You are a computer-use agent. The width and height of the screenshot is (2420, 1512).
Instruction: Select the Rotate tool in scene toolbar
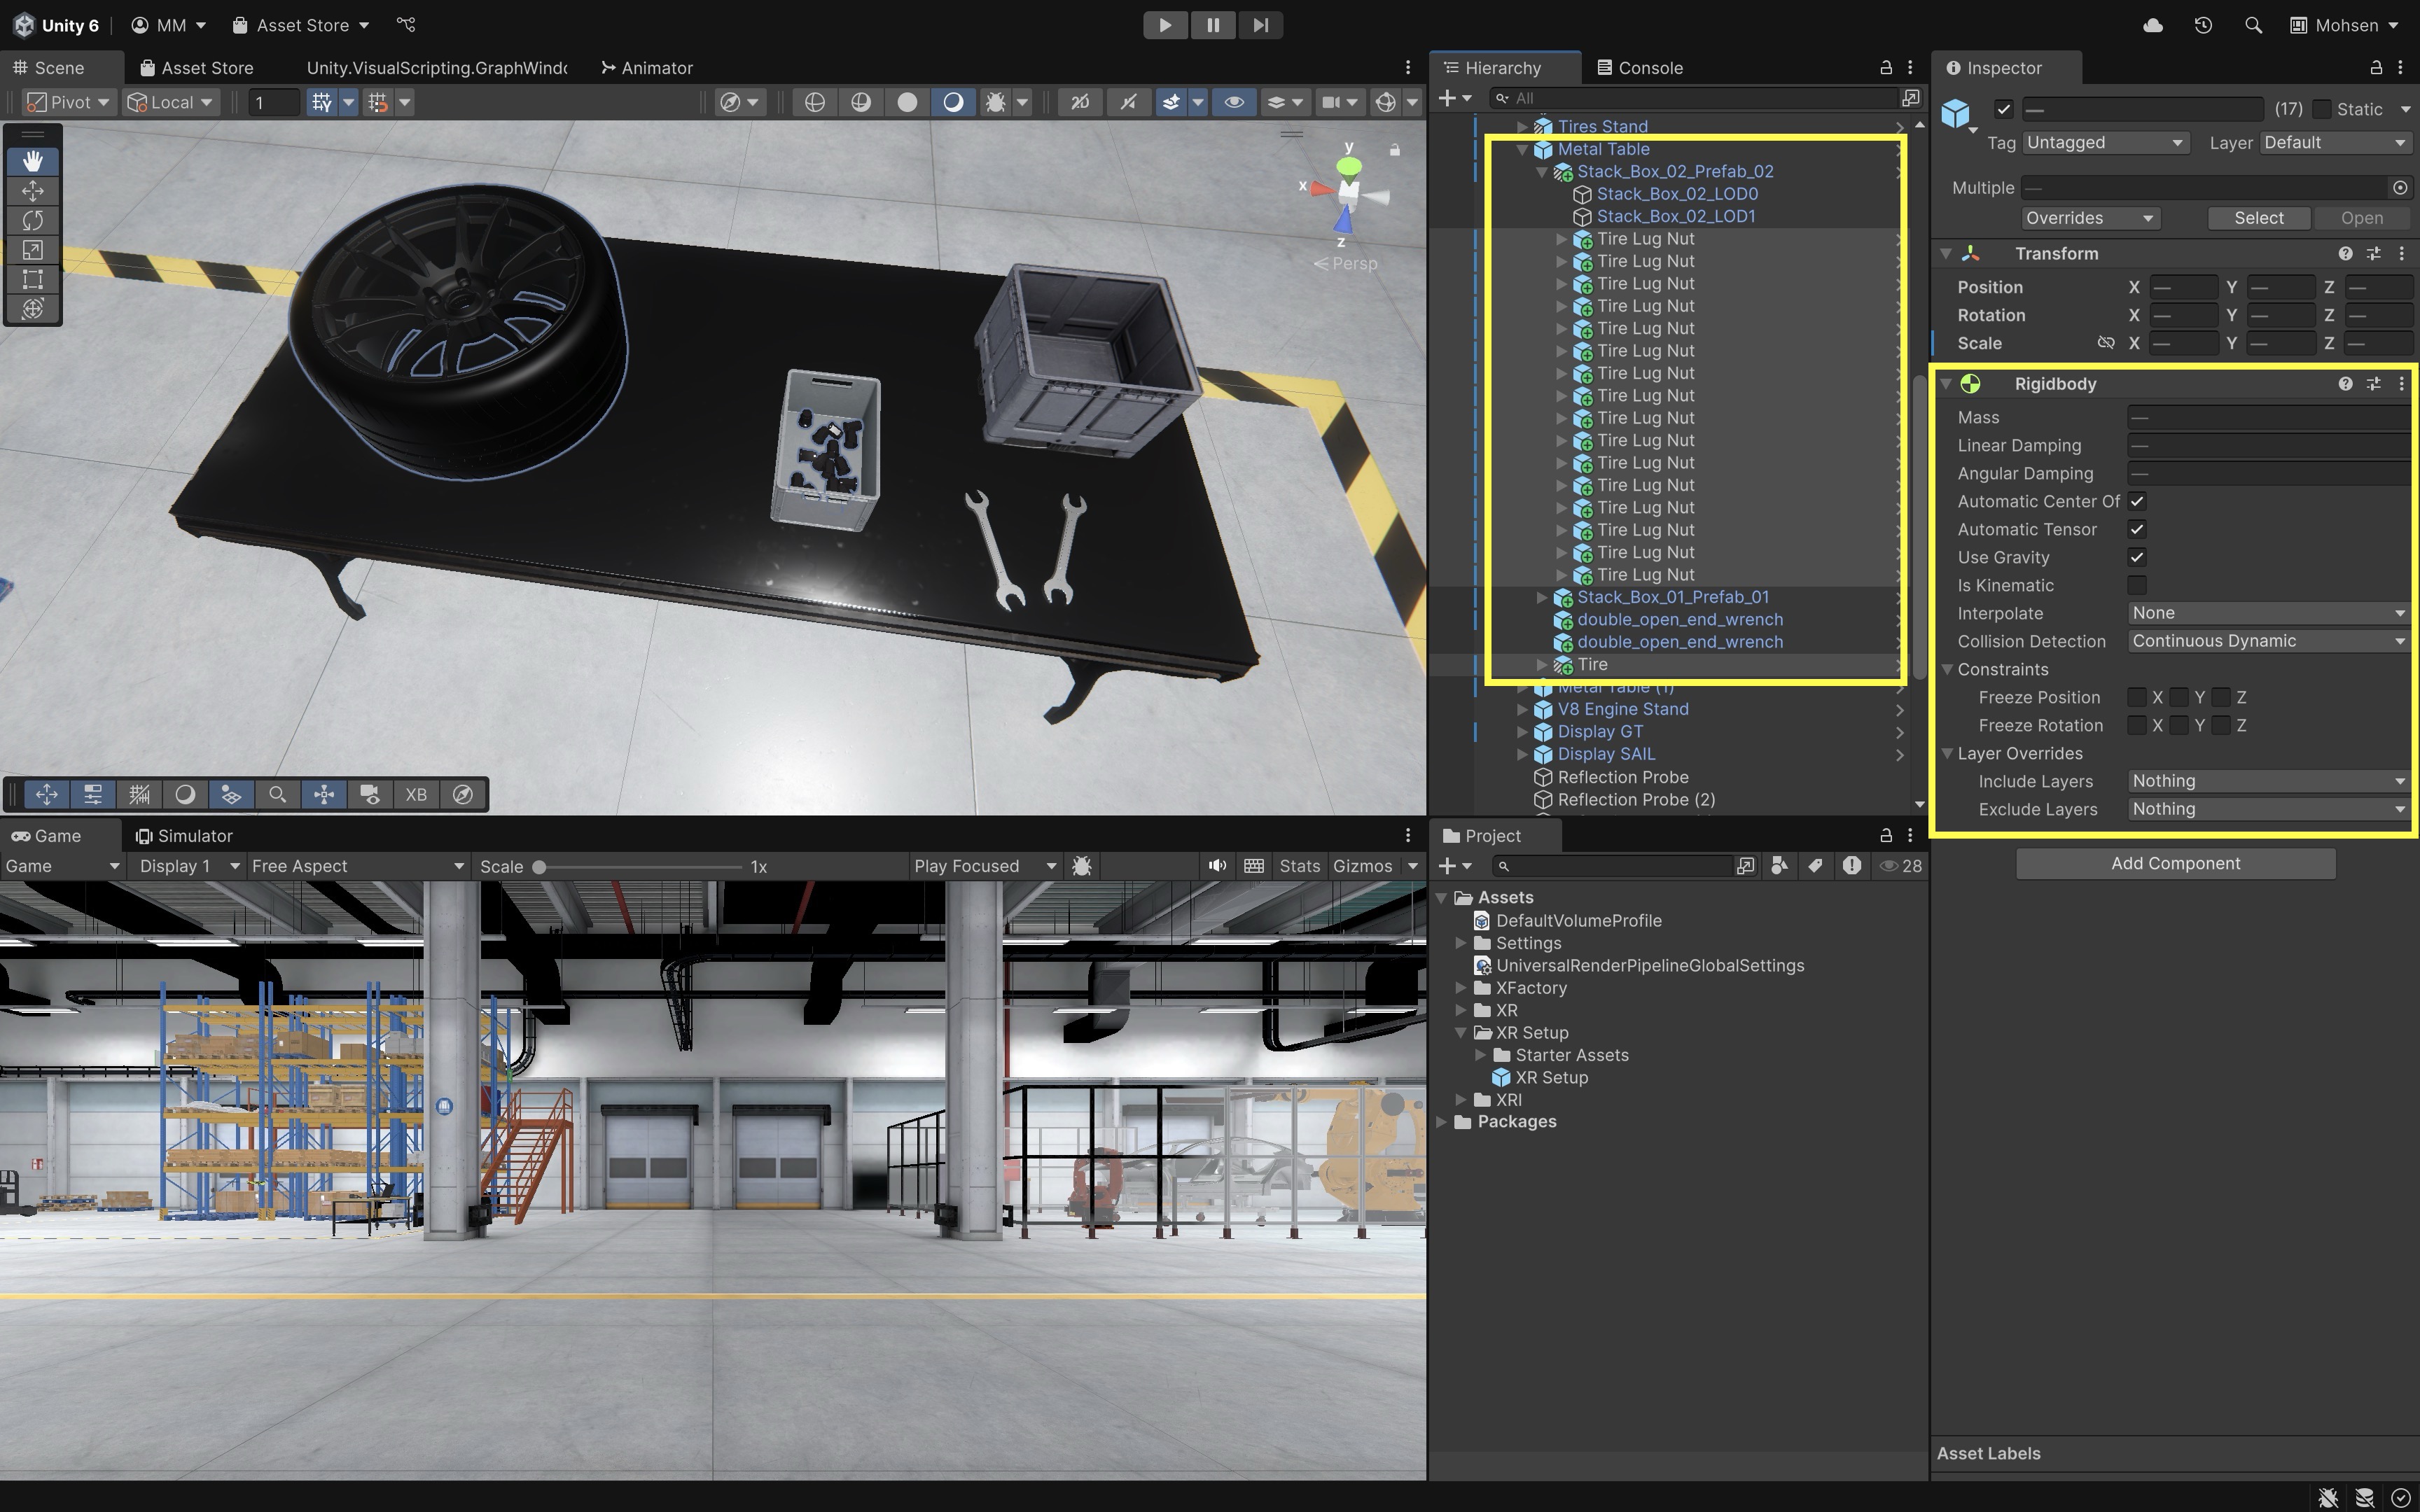[32, 220]
